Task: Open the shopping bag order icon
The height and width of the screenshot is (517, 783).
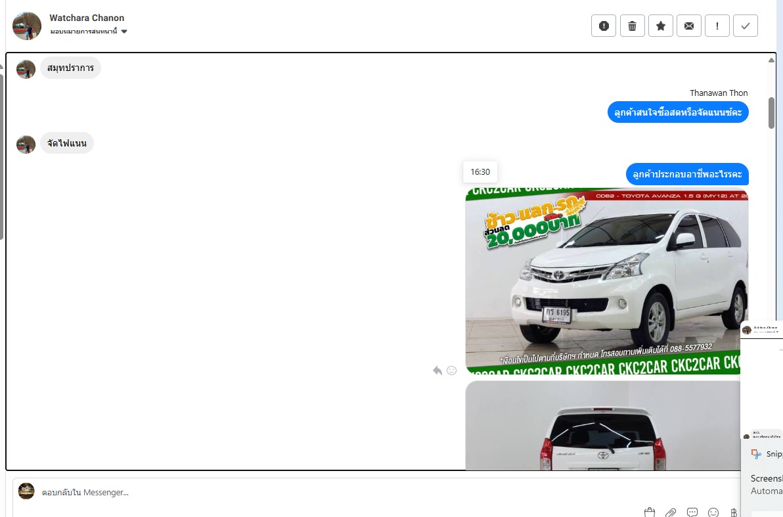Action: pos(649,512)
